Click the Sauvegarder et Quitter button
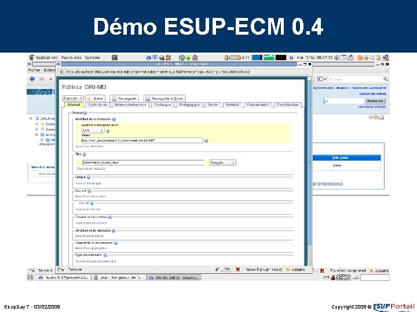The height and width of the screenshot is (312, 417). (164, 98)
